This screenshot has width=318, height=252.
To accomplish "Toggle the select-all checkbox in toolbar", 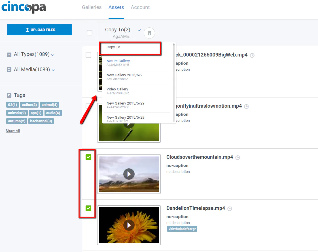I will coord(90,33).
